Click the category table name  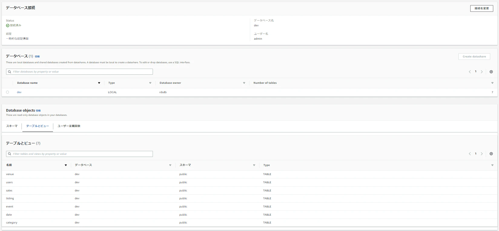pyautogui.click(x=12, y=223)
